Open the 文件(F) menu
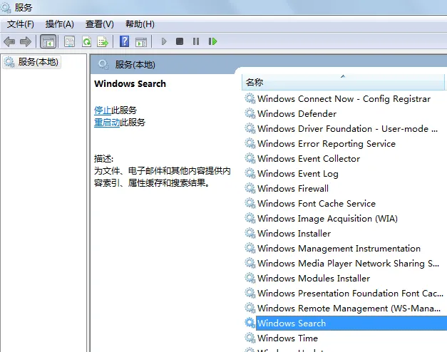 21,24
